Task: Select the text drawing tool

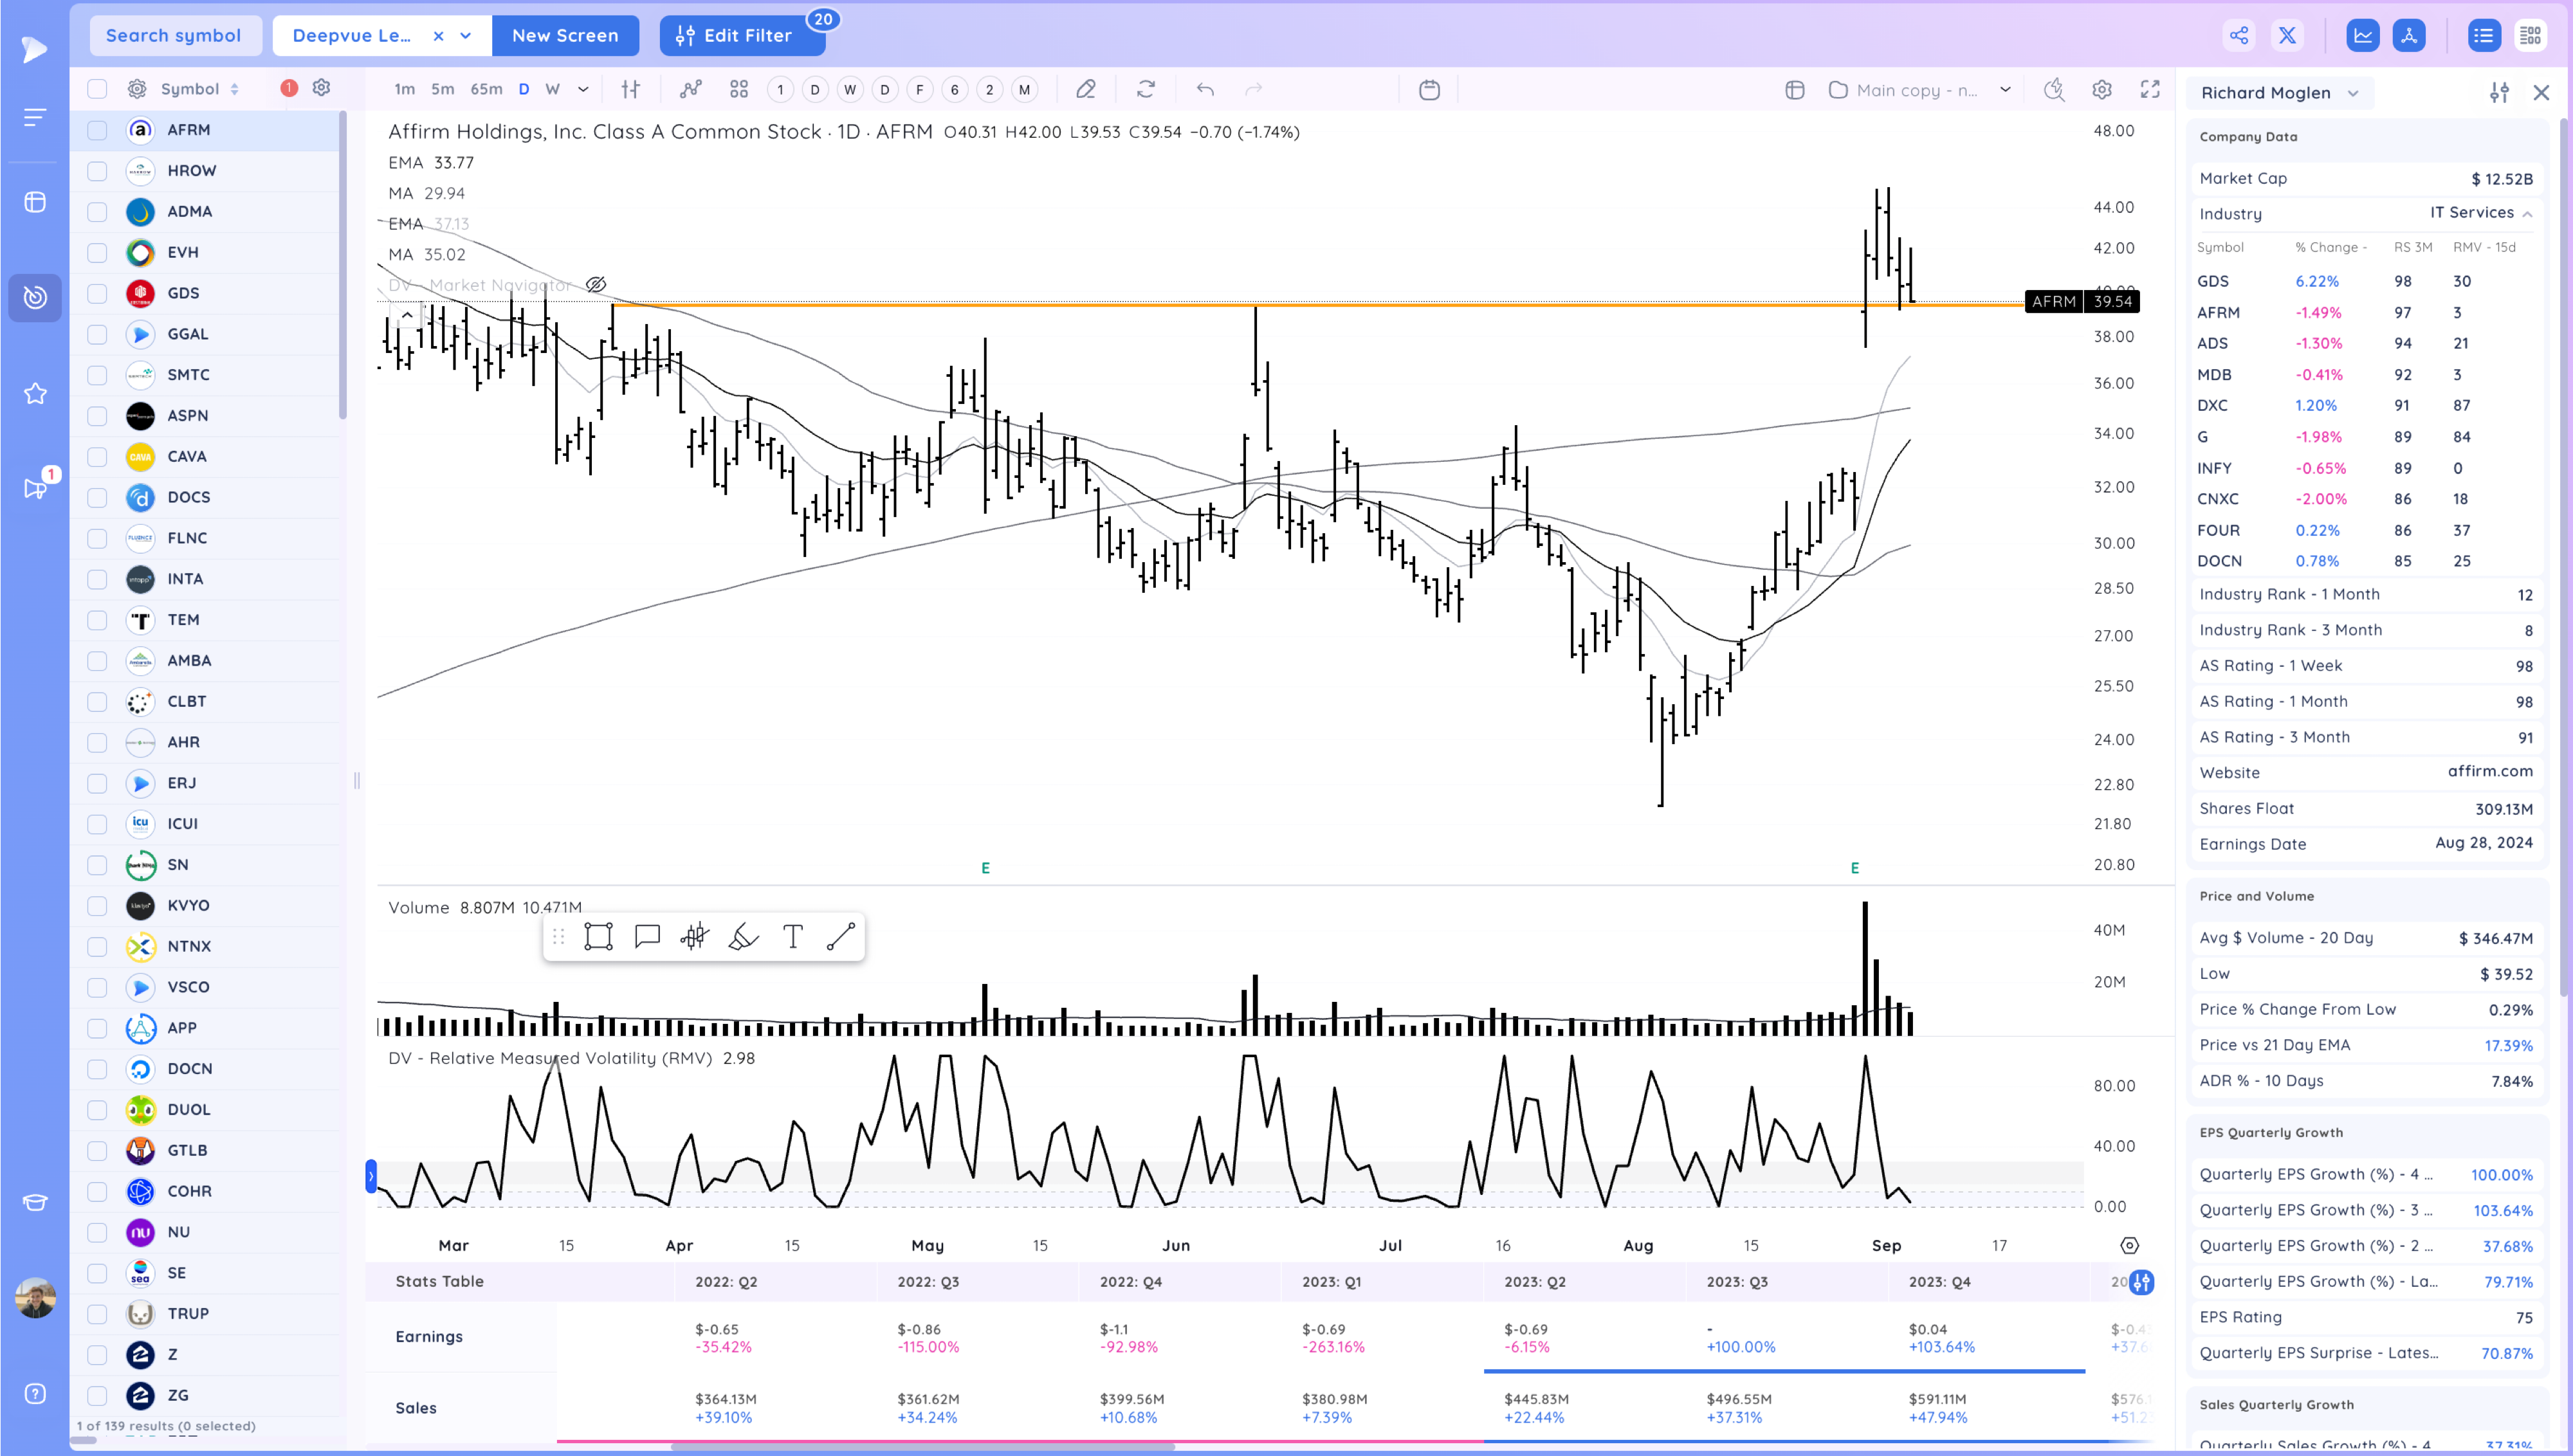Action: (x=792, y=936)
